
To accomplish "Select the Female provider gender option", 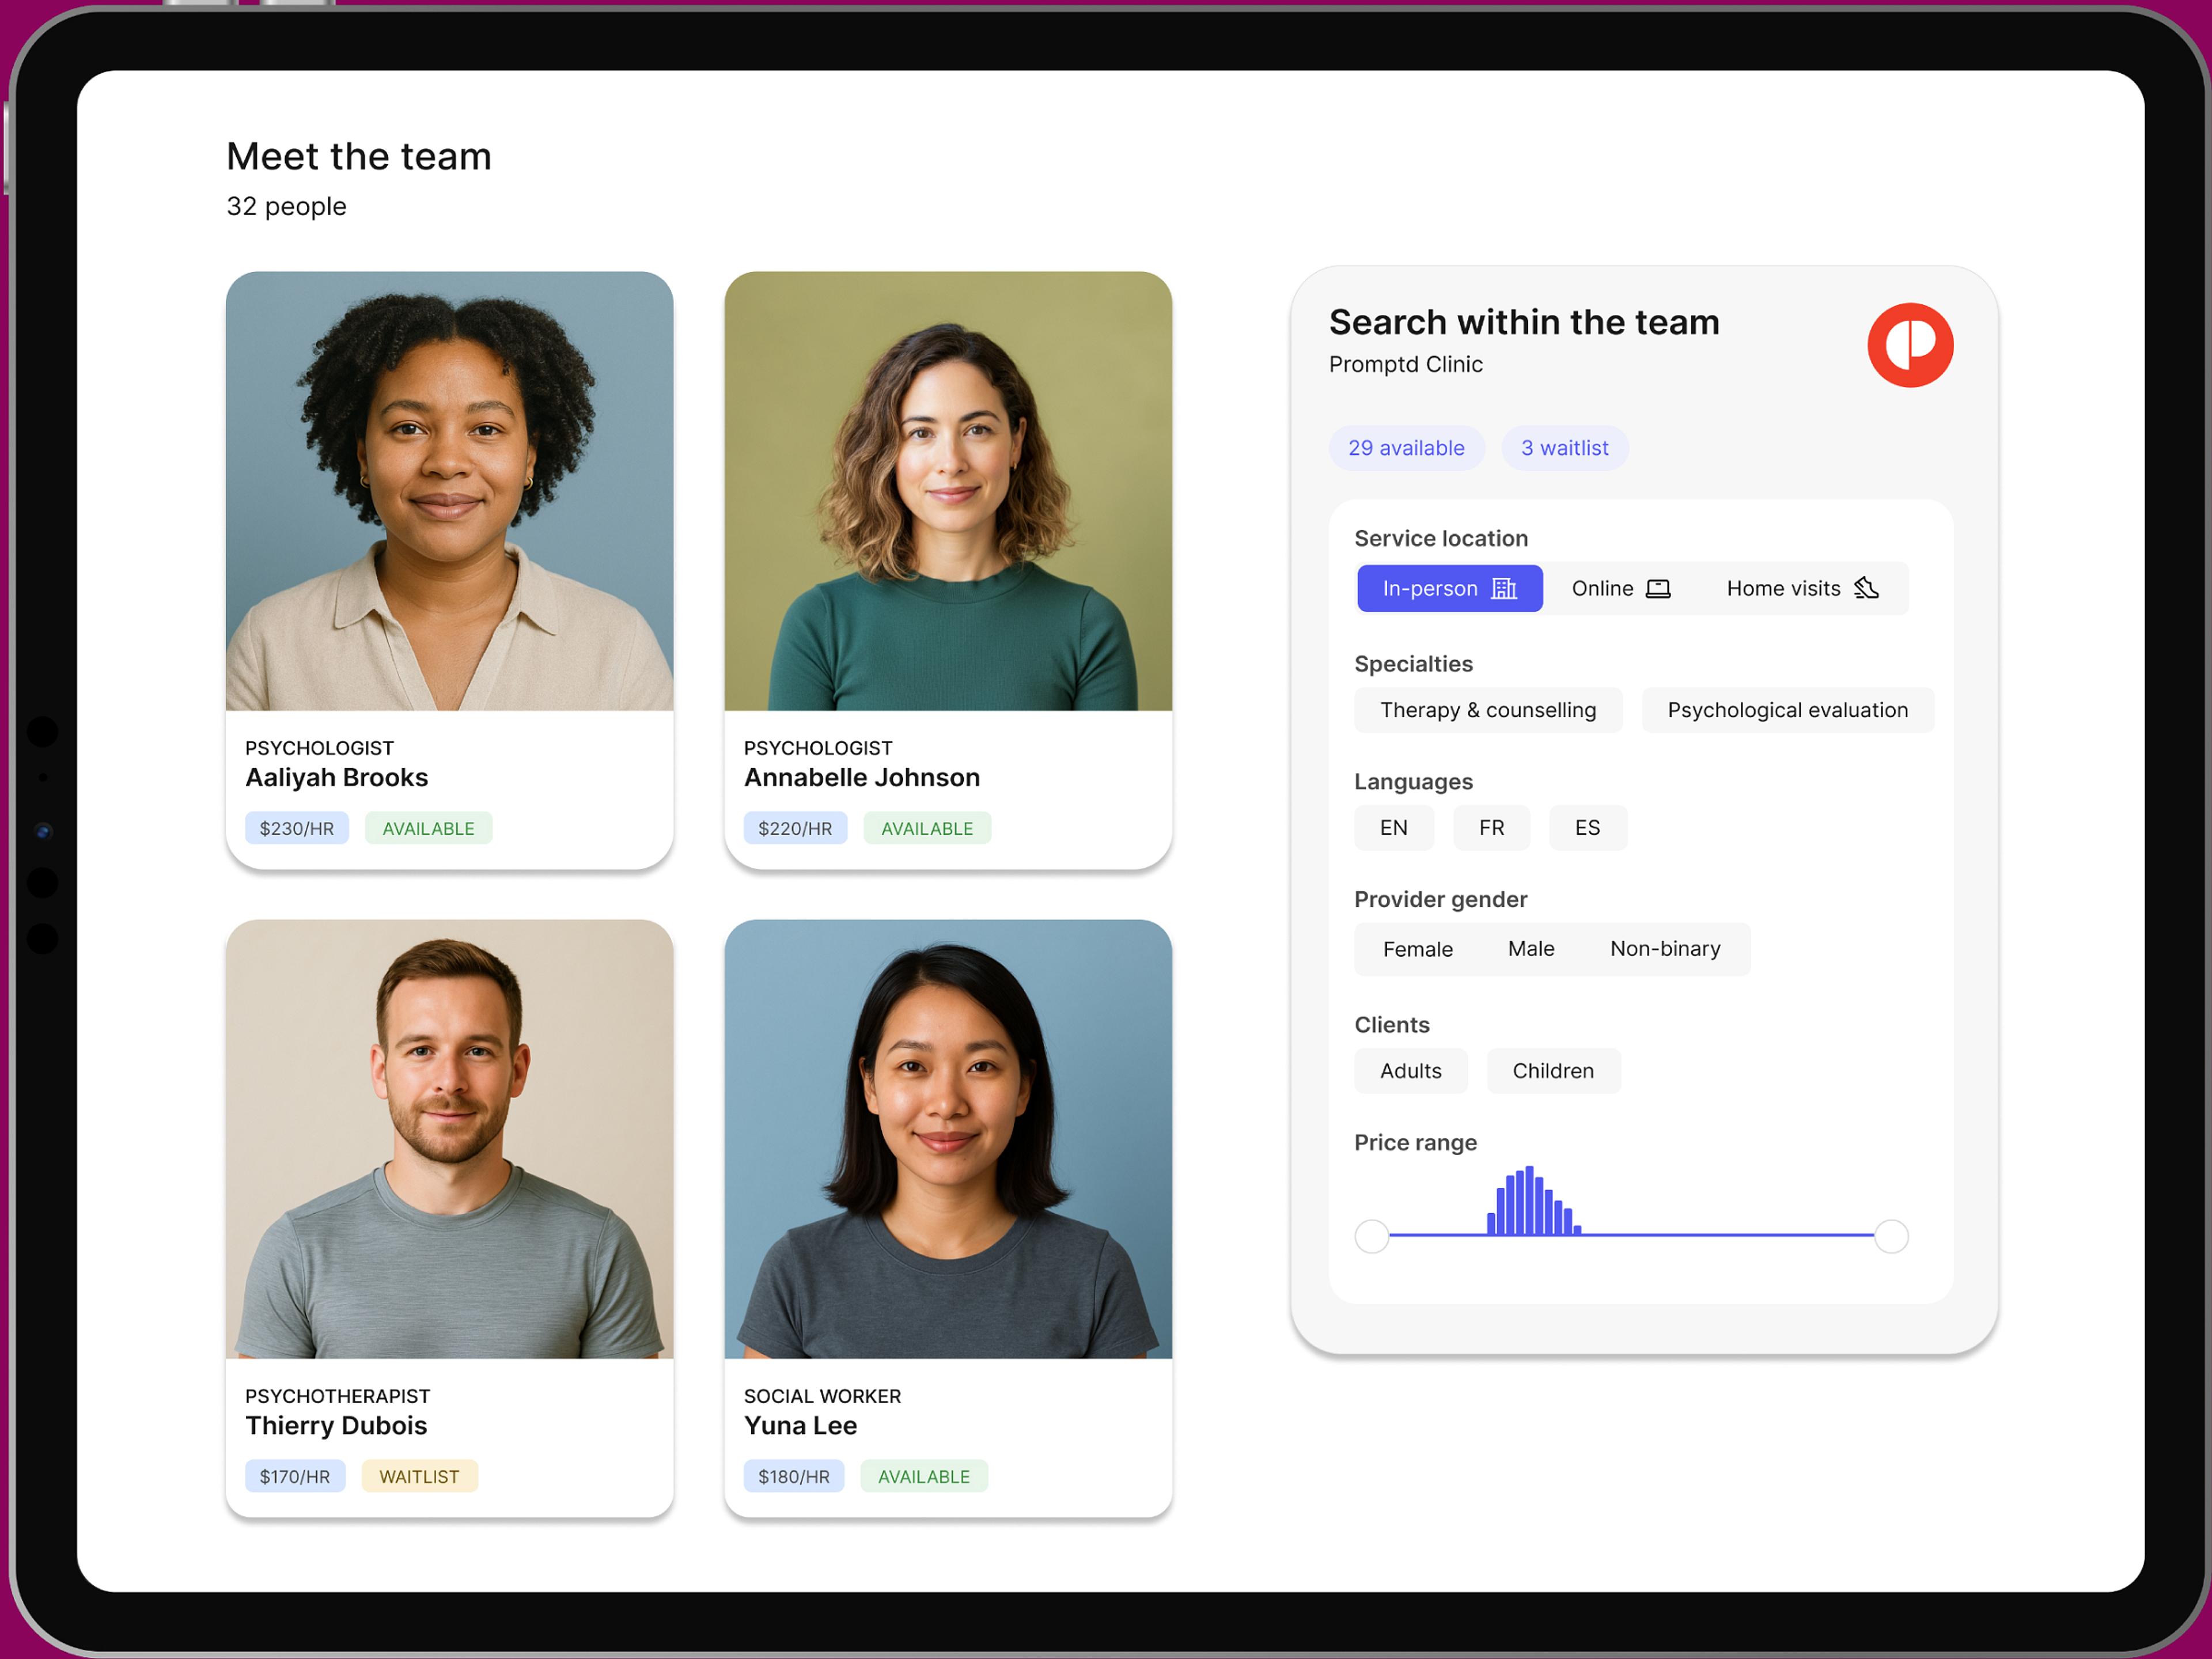I will [1417, 949].
